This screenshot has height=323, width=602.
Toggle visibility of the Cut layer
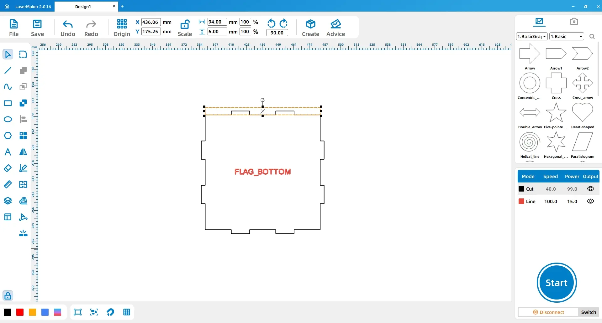coord(590,189)
